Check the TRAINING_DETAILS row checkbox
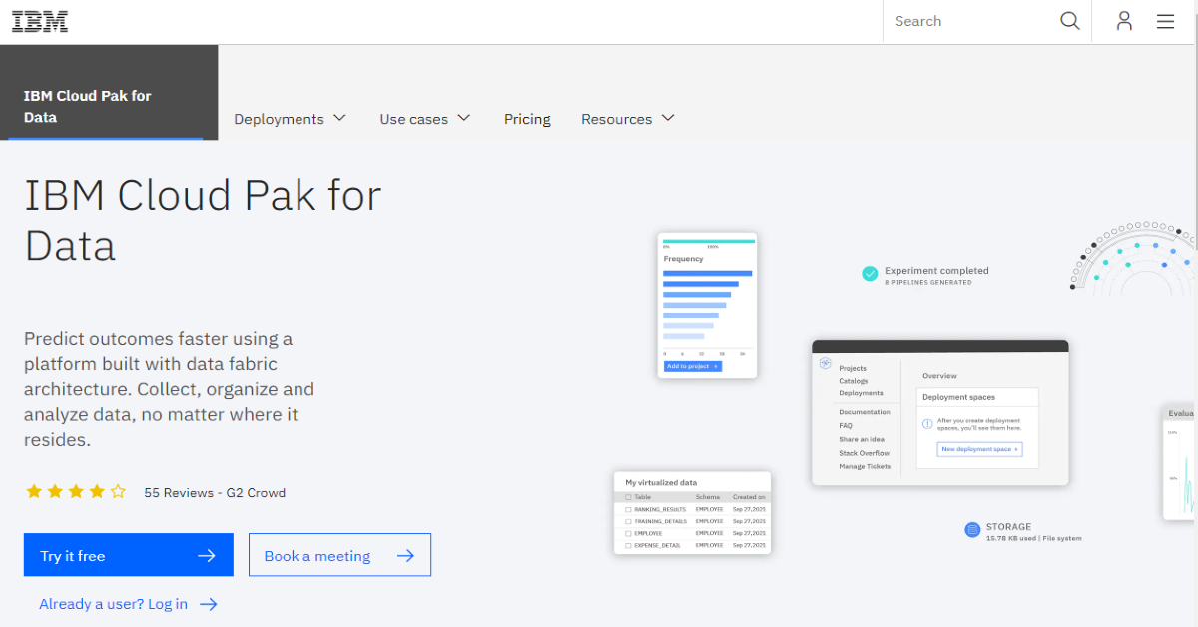The width and height of the screenshot is (1198, 627). 628,521
